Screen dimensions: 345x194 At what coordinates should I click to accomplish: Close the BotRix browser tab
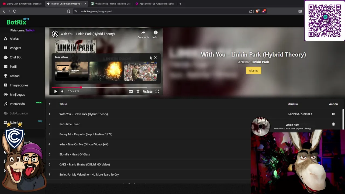point(85,4)
